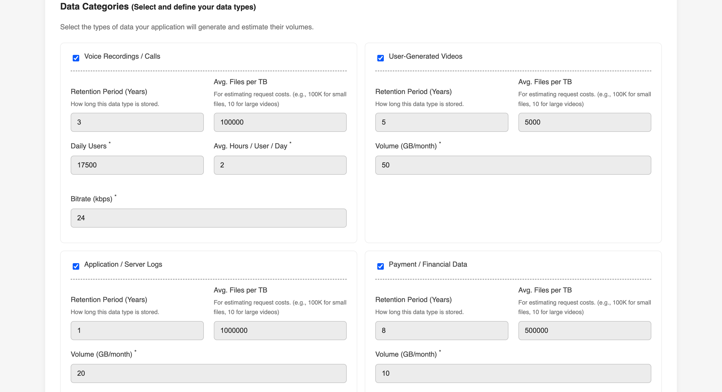Click Avg. Hours / User / Day field
Viewport: 722px width, 392px height.
point(280,165)
